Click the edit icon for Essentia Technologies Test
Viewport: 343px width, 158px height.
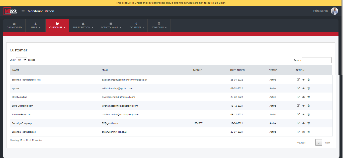pyautogui.click(x=298, y=80)
